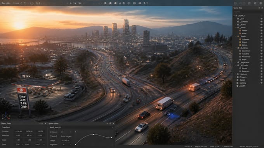264x148 pixels.
Task: Collapse the World group
Action: [x=236, y=28]
